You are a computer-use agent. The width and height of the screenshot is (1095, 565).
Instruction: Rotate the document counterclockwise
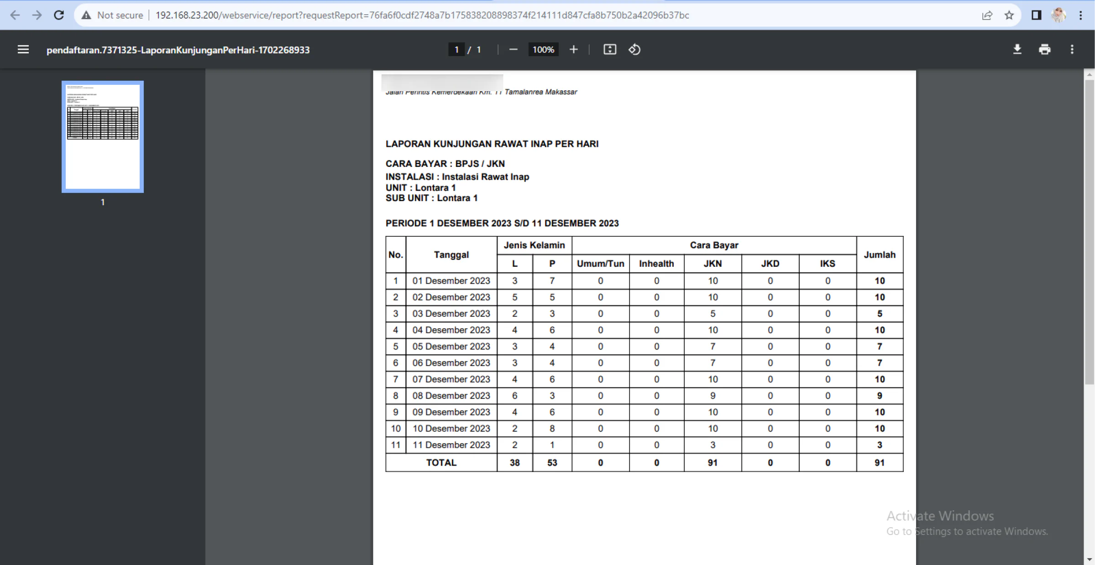pyautogui.click(x=634, y=50)
